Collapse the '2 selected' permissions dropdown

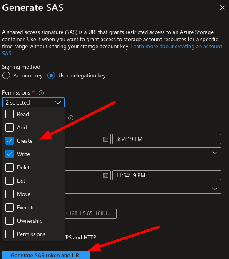(33, 102)
